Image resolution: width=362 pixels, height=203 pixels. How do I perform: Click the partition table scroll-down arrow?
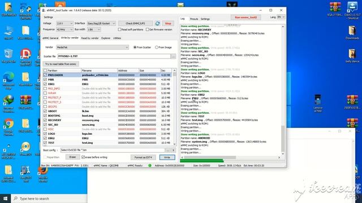pos(174,144)
